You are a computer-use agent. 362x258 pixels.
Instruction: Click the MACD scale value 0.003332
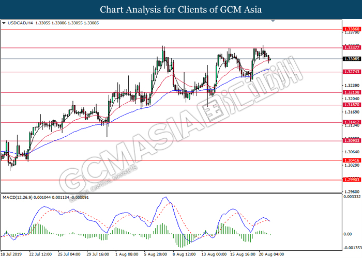tap(352, 197)
